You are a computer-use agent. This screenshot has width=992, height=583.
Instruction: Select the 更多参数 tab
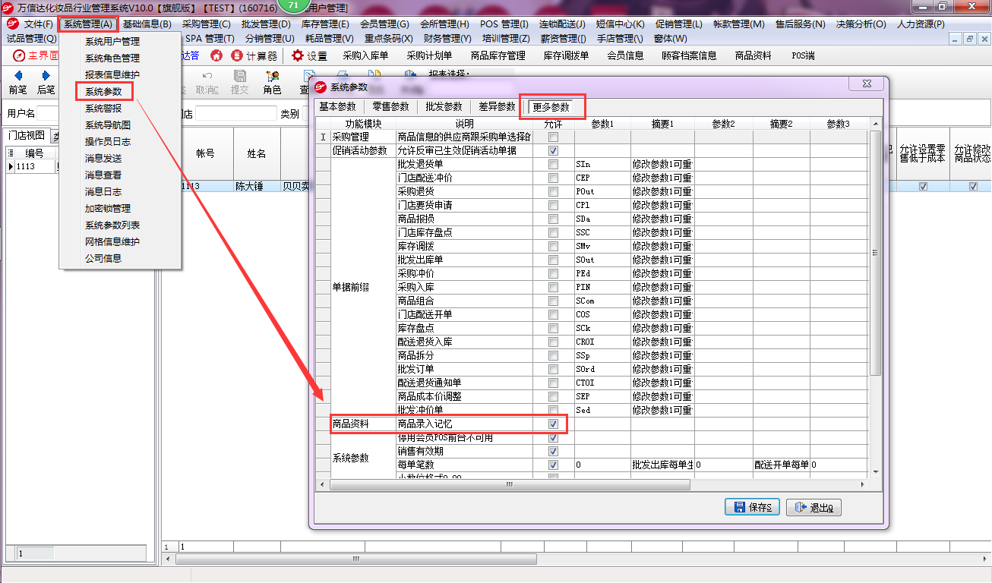(x=551, y=106)
